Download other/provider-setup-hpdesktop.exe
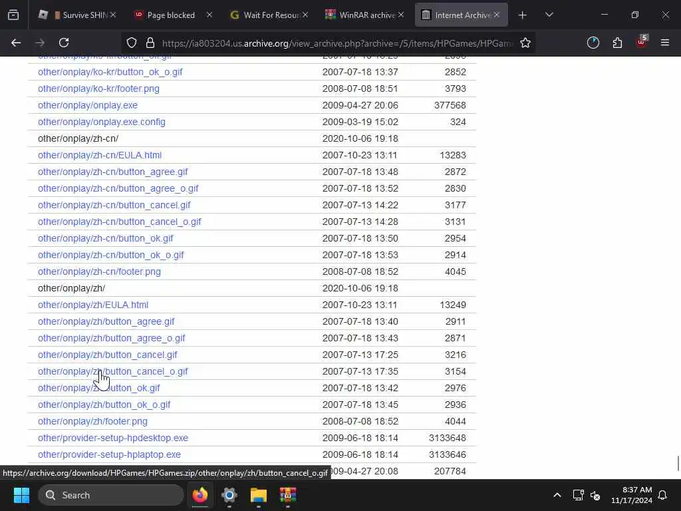Image resolution: width=681 pixels, height=511 pixels. click(113, 438)
